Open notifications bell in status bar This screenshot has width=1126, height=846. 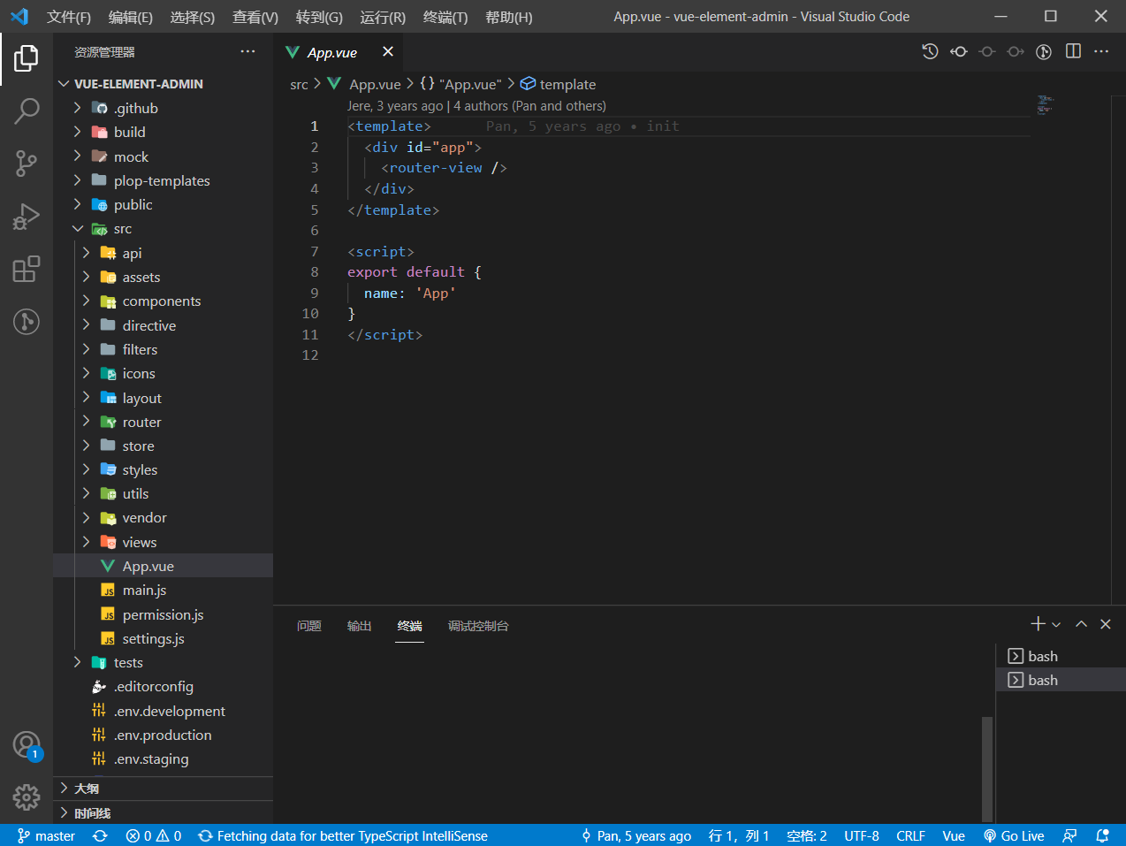point(1102,835)
